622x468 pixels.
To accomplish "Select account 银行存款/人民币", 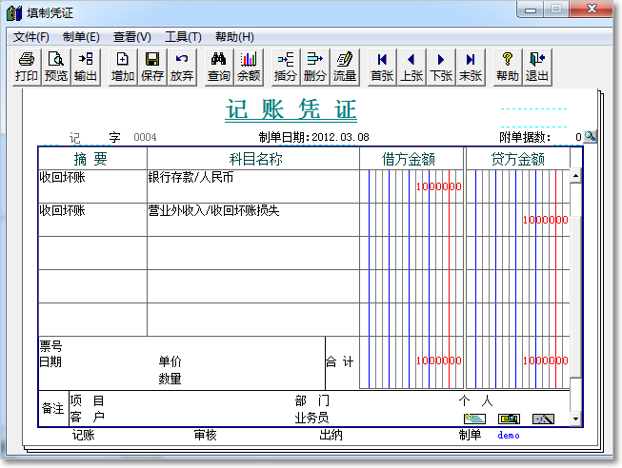I will (191, 177).
